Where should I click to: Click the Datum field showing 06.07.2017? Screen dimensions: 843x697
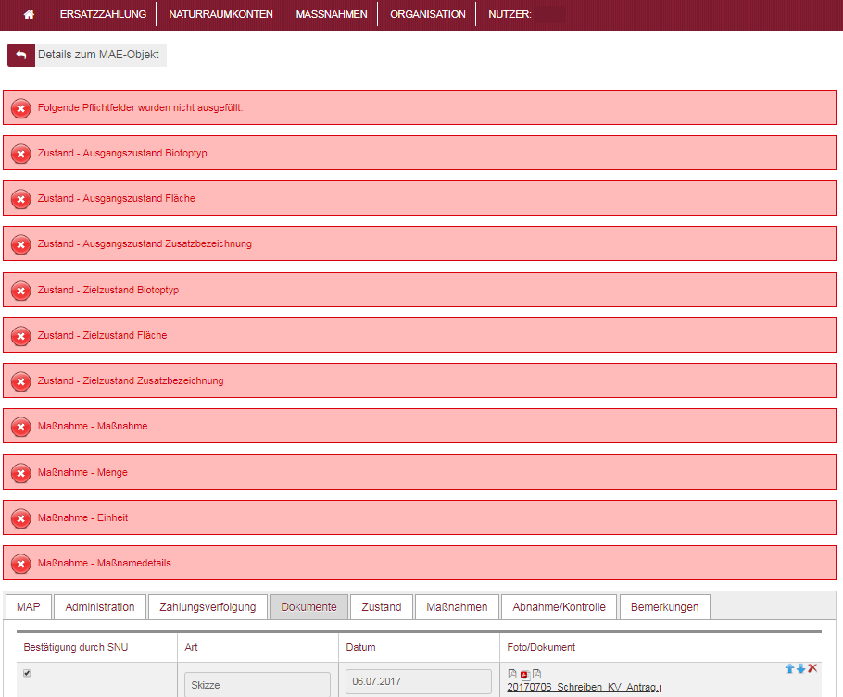(x=419, y=682)
